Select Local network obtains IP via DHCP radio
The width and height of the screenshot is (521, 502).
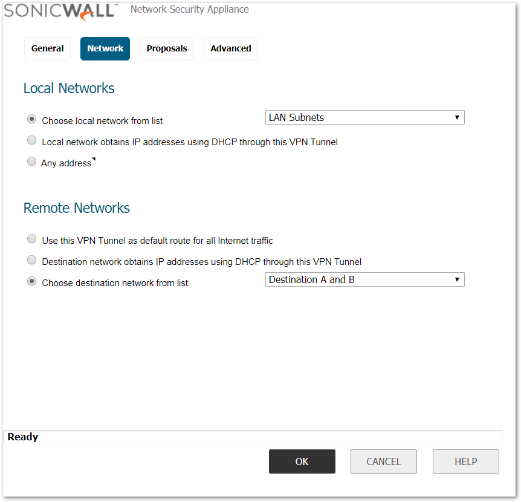(x=31, y=140)
